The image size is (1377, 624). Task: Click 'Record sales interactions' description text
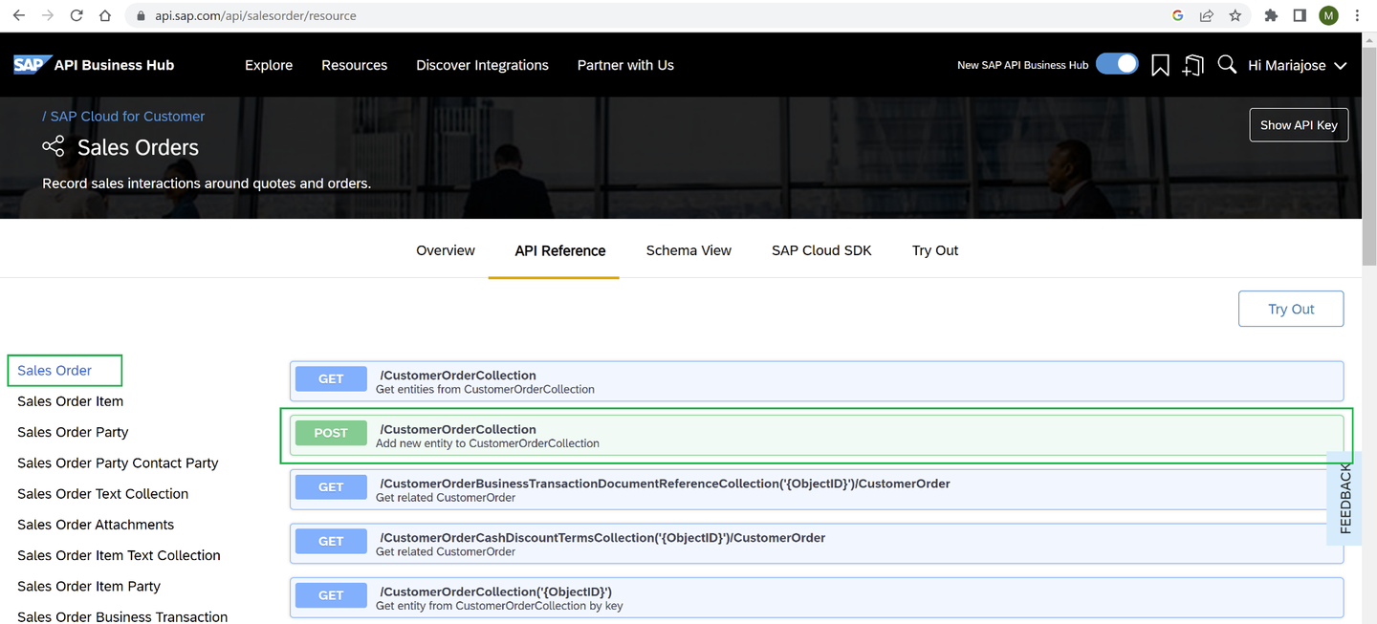(x=207, y=183)
